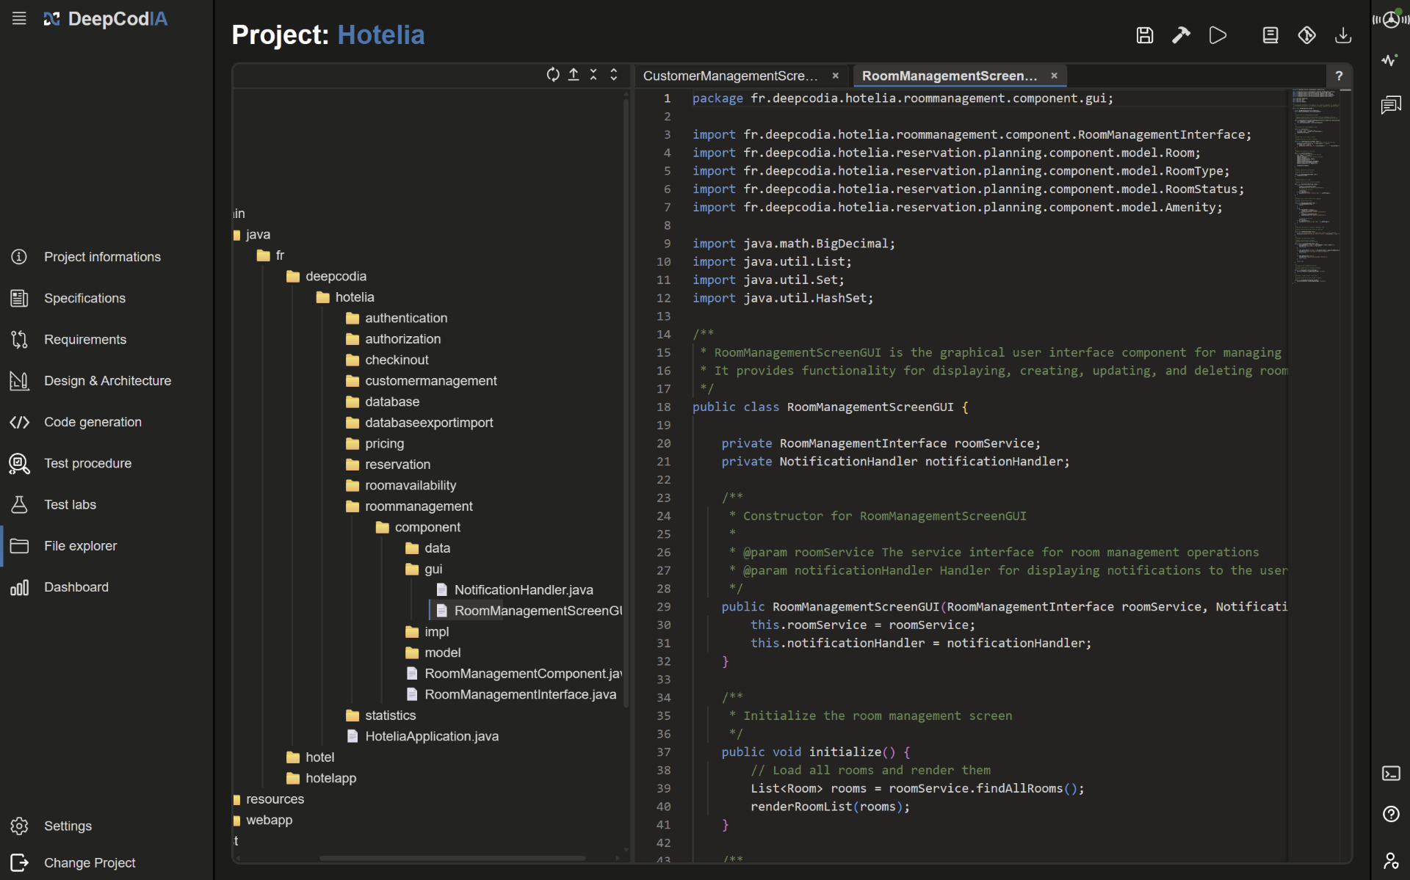
Task: Collapse the fr folder
Action: click(271, 255)
